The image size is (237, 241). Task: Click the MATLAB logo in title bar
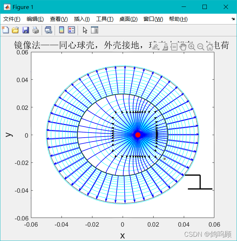pyautogui.click(x=7, y=7)
